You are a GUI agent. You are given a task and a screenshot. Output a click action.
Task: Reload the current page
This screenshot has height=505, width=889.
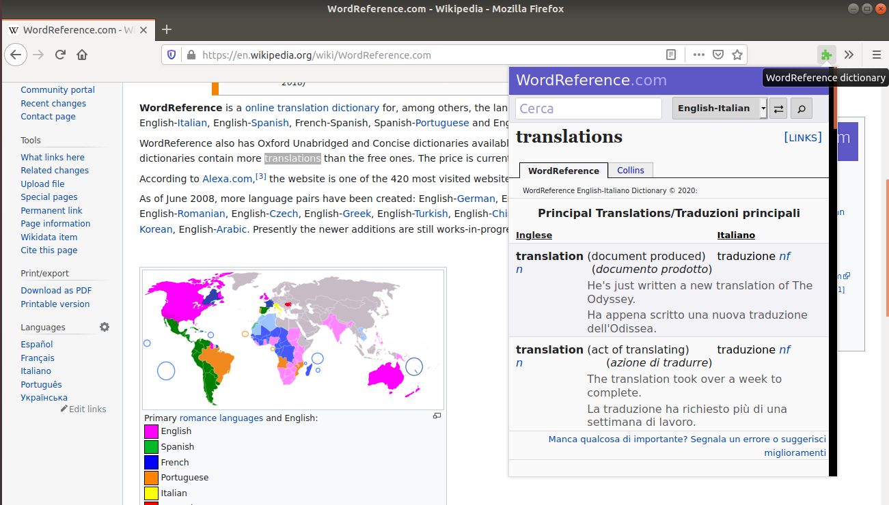click(x=60, y=55)
